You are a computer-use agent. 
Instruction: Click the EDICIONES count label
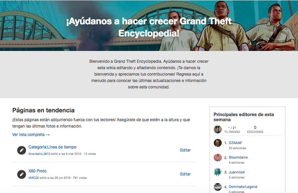coord(255,132)
